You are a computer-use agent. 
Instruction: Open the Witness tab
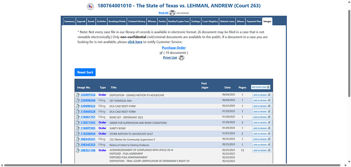tap(152, 21)
